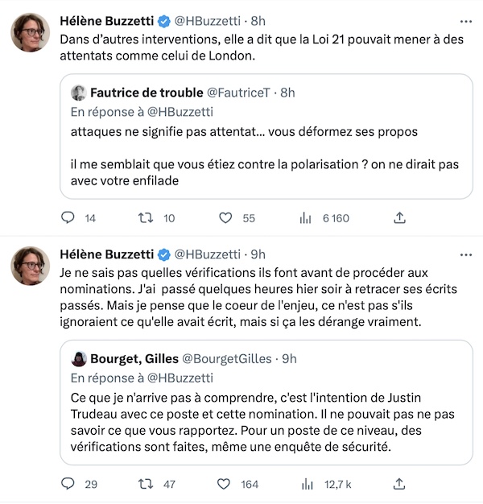Open more options on the 9h tweet
The image size is (483, 504).
[465, 255]
